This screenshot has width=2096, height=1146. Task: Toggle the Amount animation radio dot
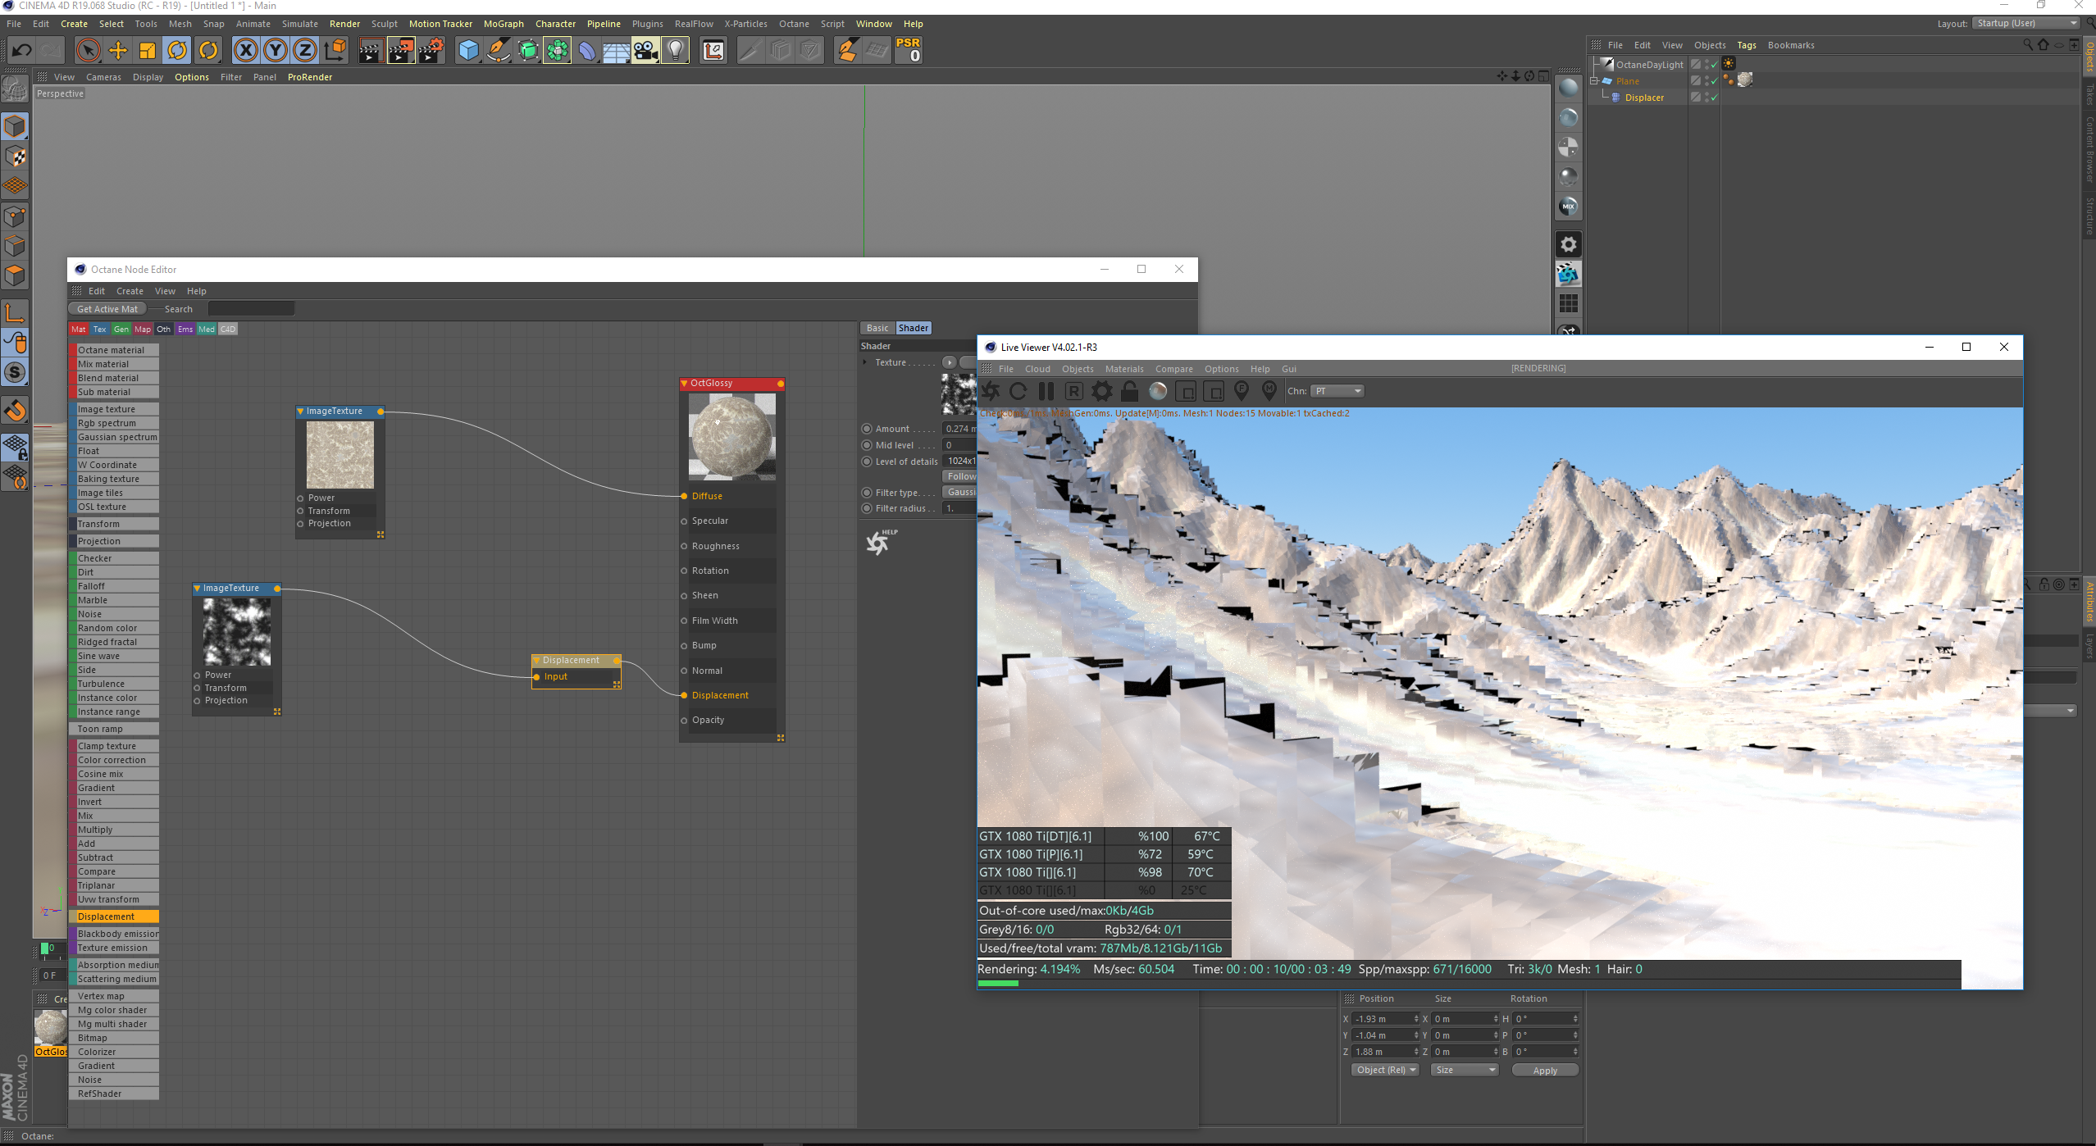pos(866,429)
